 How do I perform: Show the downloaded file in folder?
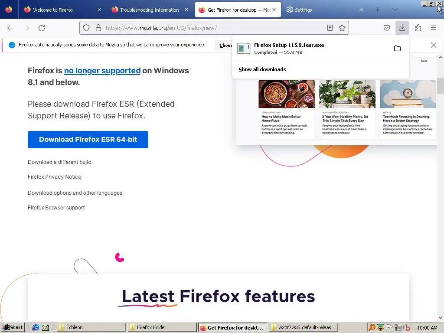click(397, 49)
